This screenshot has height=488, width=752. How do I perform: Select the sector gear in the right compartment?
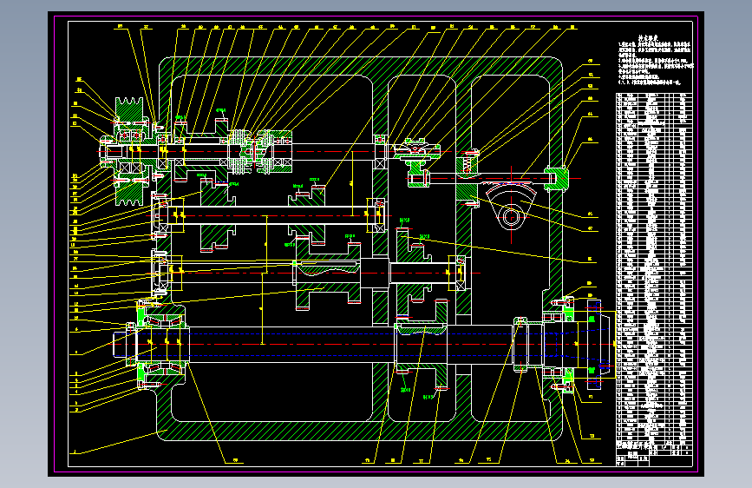[511, 208]
